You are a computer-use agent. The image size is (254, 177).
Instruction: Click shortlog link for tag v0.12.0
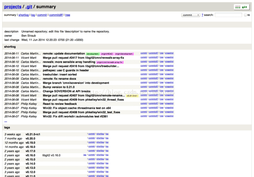pos(100,172)
